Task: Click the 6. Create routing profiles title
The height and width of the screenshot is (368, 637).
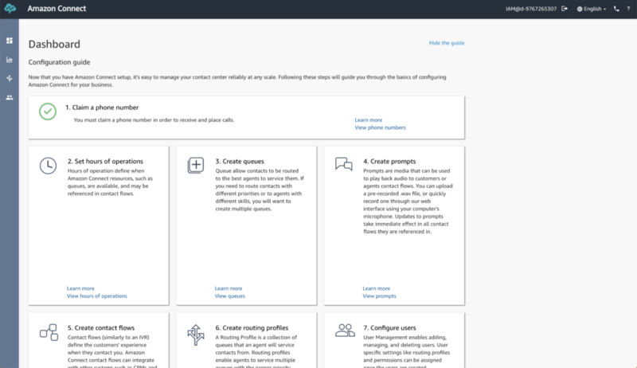Action: (x=252, y=328)
